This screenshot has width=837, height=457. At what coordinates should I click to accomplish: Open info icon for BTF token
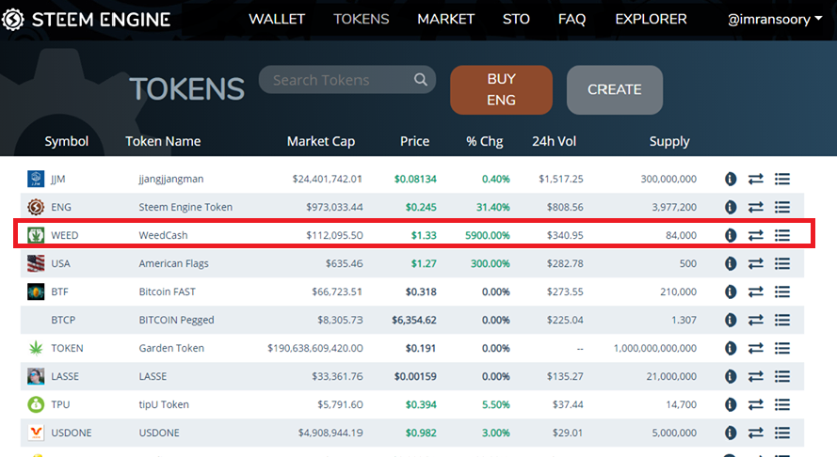731,292
